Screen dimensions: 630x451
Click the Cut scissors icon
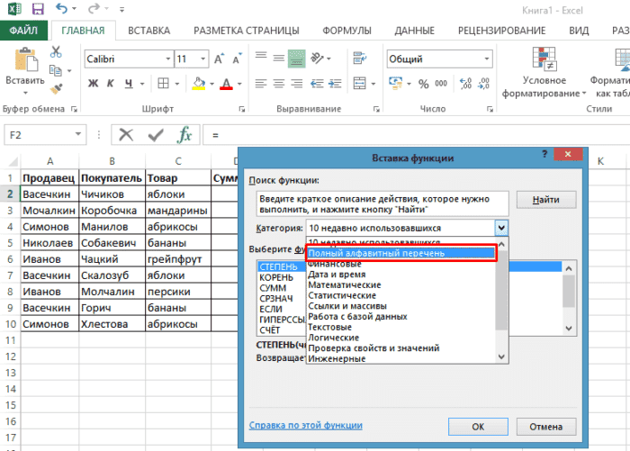(57, 53)
